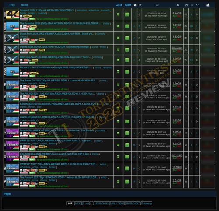Click the speech quote header icon

point(140,5)
